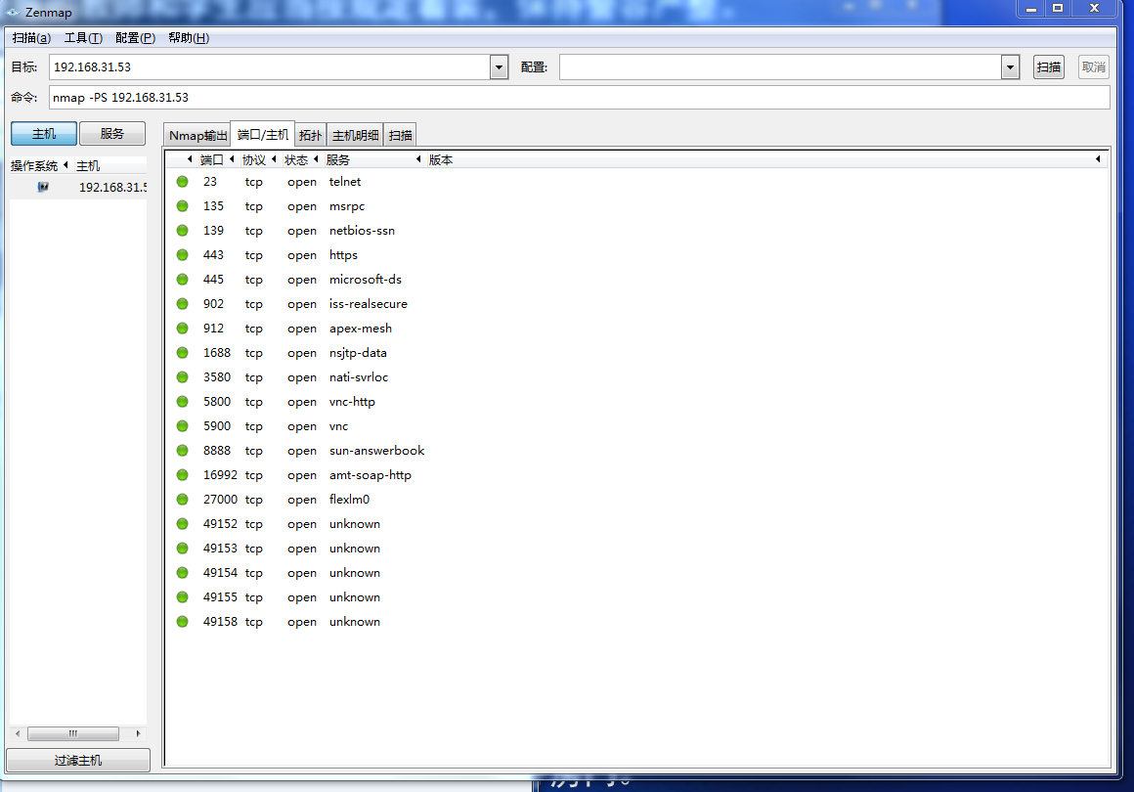The image size is (1134, 792).
Task: Select the green dot beside port 8888
Action: [x=182, y=451]
